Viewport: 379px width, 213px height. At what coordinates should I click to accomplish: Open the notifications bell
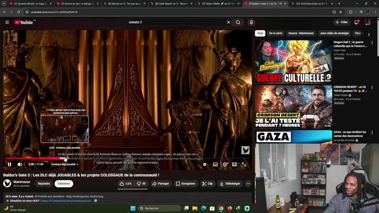[356, 22]
